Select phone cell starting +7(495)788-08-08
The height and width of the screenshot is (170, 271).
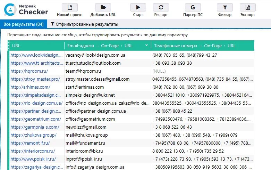tap(203, 143)
